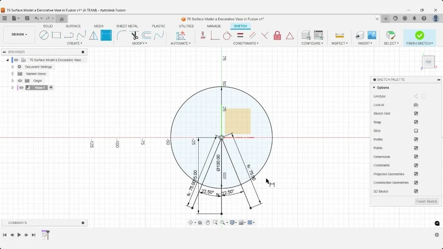Toggle the Profile checkbox

pyautogui.click(x=416, y=139)
